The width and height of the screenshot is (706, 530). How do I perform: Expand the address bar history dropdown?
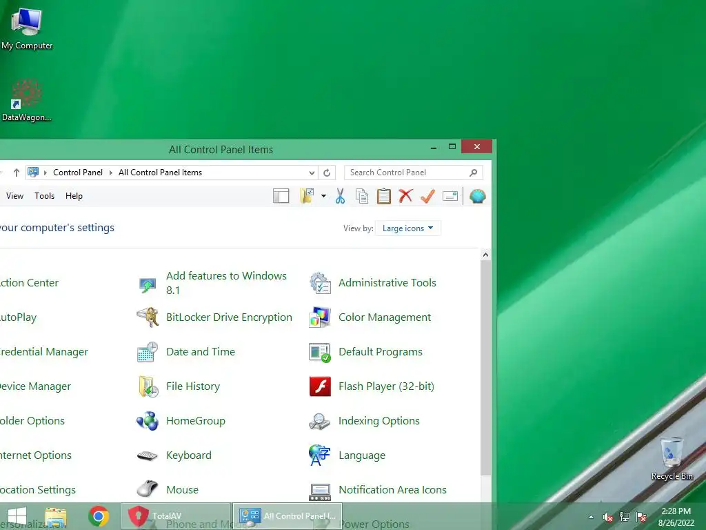click(x=312, y=173)
